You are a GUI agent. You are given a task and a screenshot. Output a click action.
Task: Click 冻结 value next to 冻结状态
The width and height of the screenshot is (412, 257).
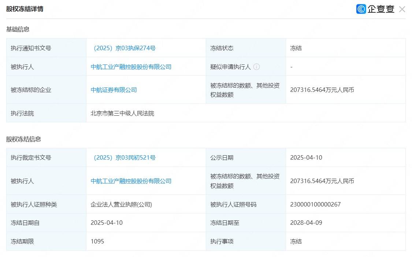click(296, 48)
